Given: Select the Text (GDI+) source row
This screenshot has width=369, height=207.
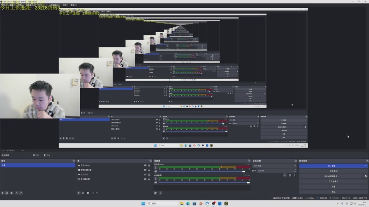Looking at the screenshot, I should click(113, 165).
